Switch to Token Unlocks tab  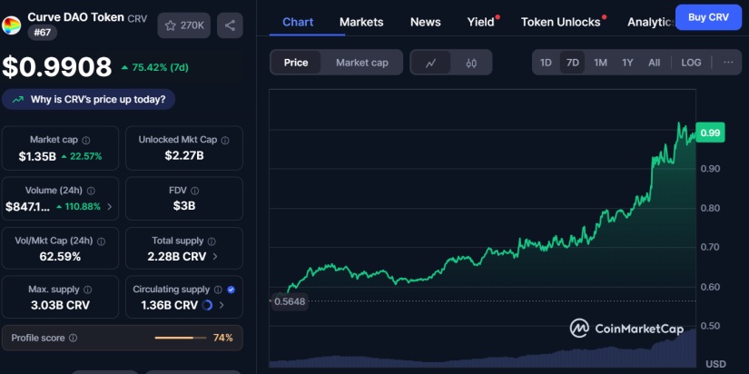(x=560, y=22)
